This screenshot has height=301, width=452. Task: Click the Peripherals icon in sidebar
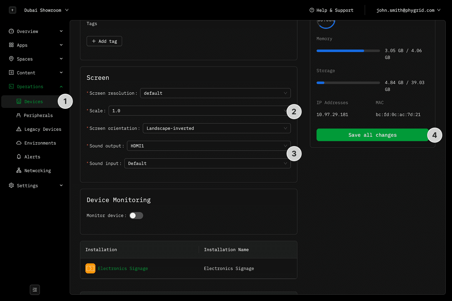click(x=19, y=115)
